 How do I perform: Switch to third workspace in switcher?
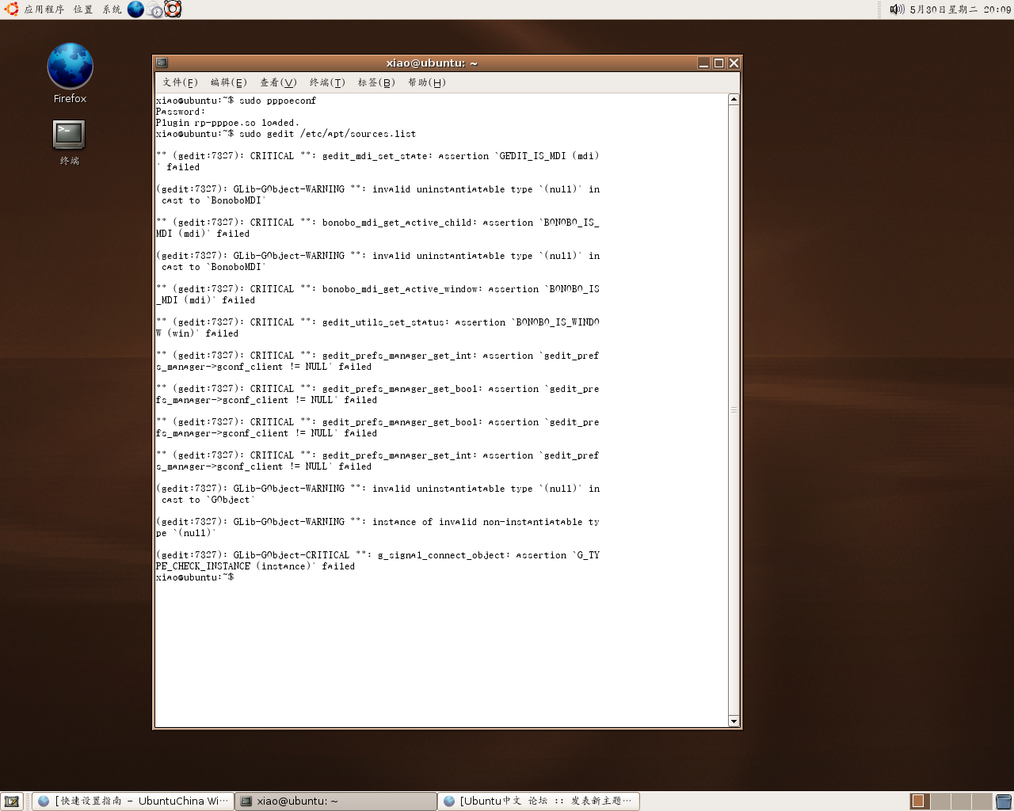click(961, 801)
